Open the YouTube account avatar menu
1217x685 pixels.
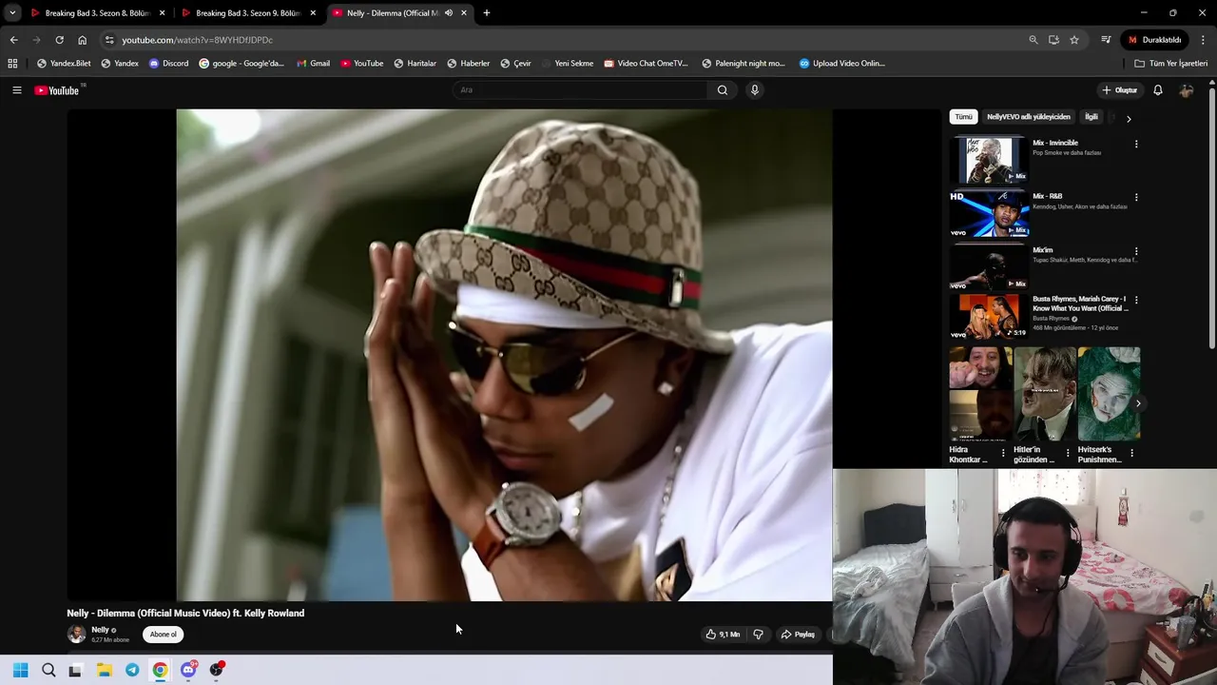(1187, 90)
